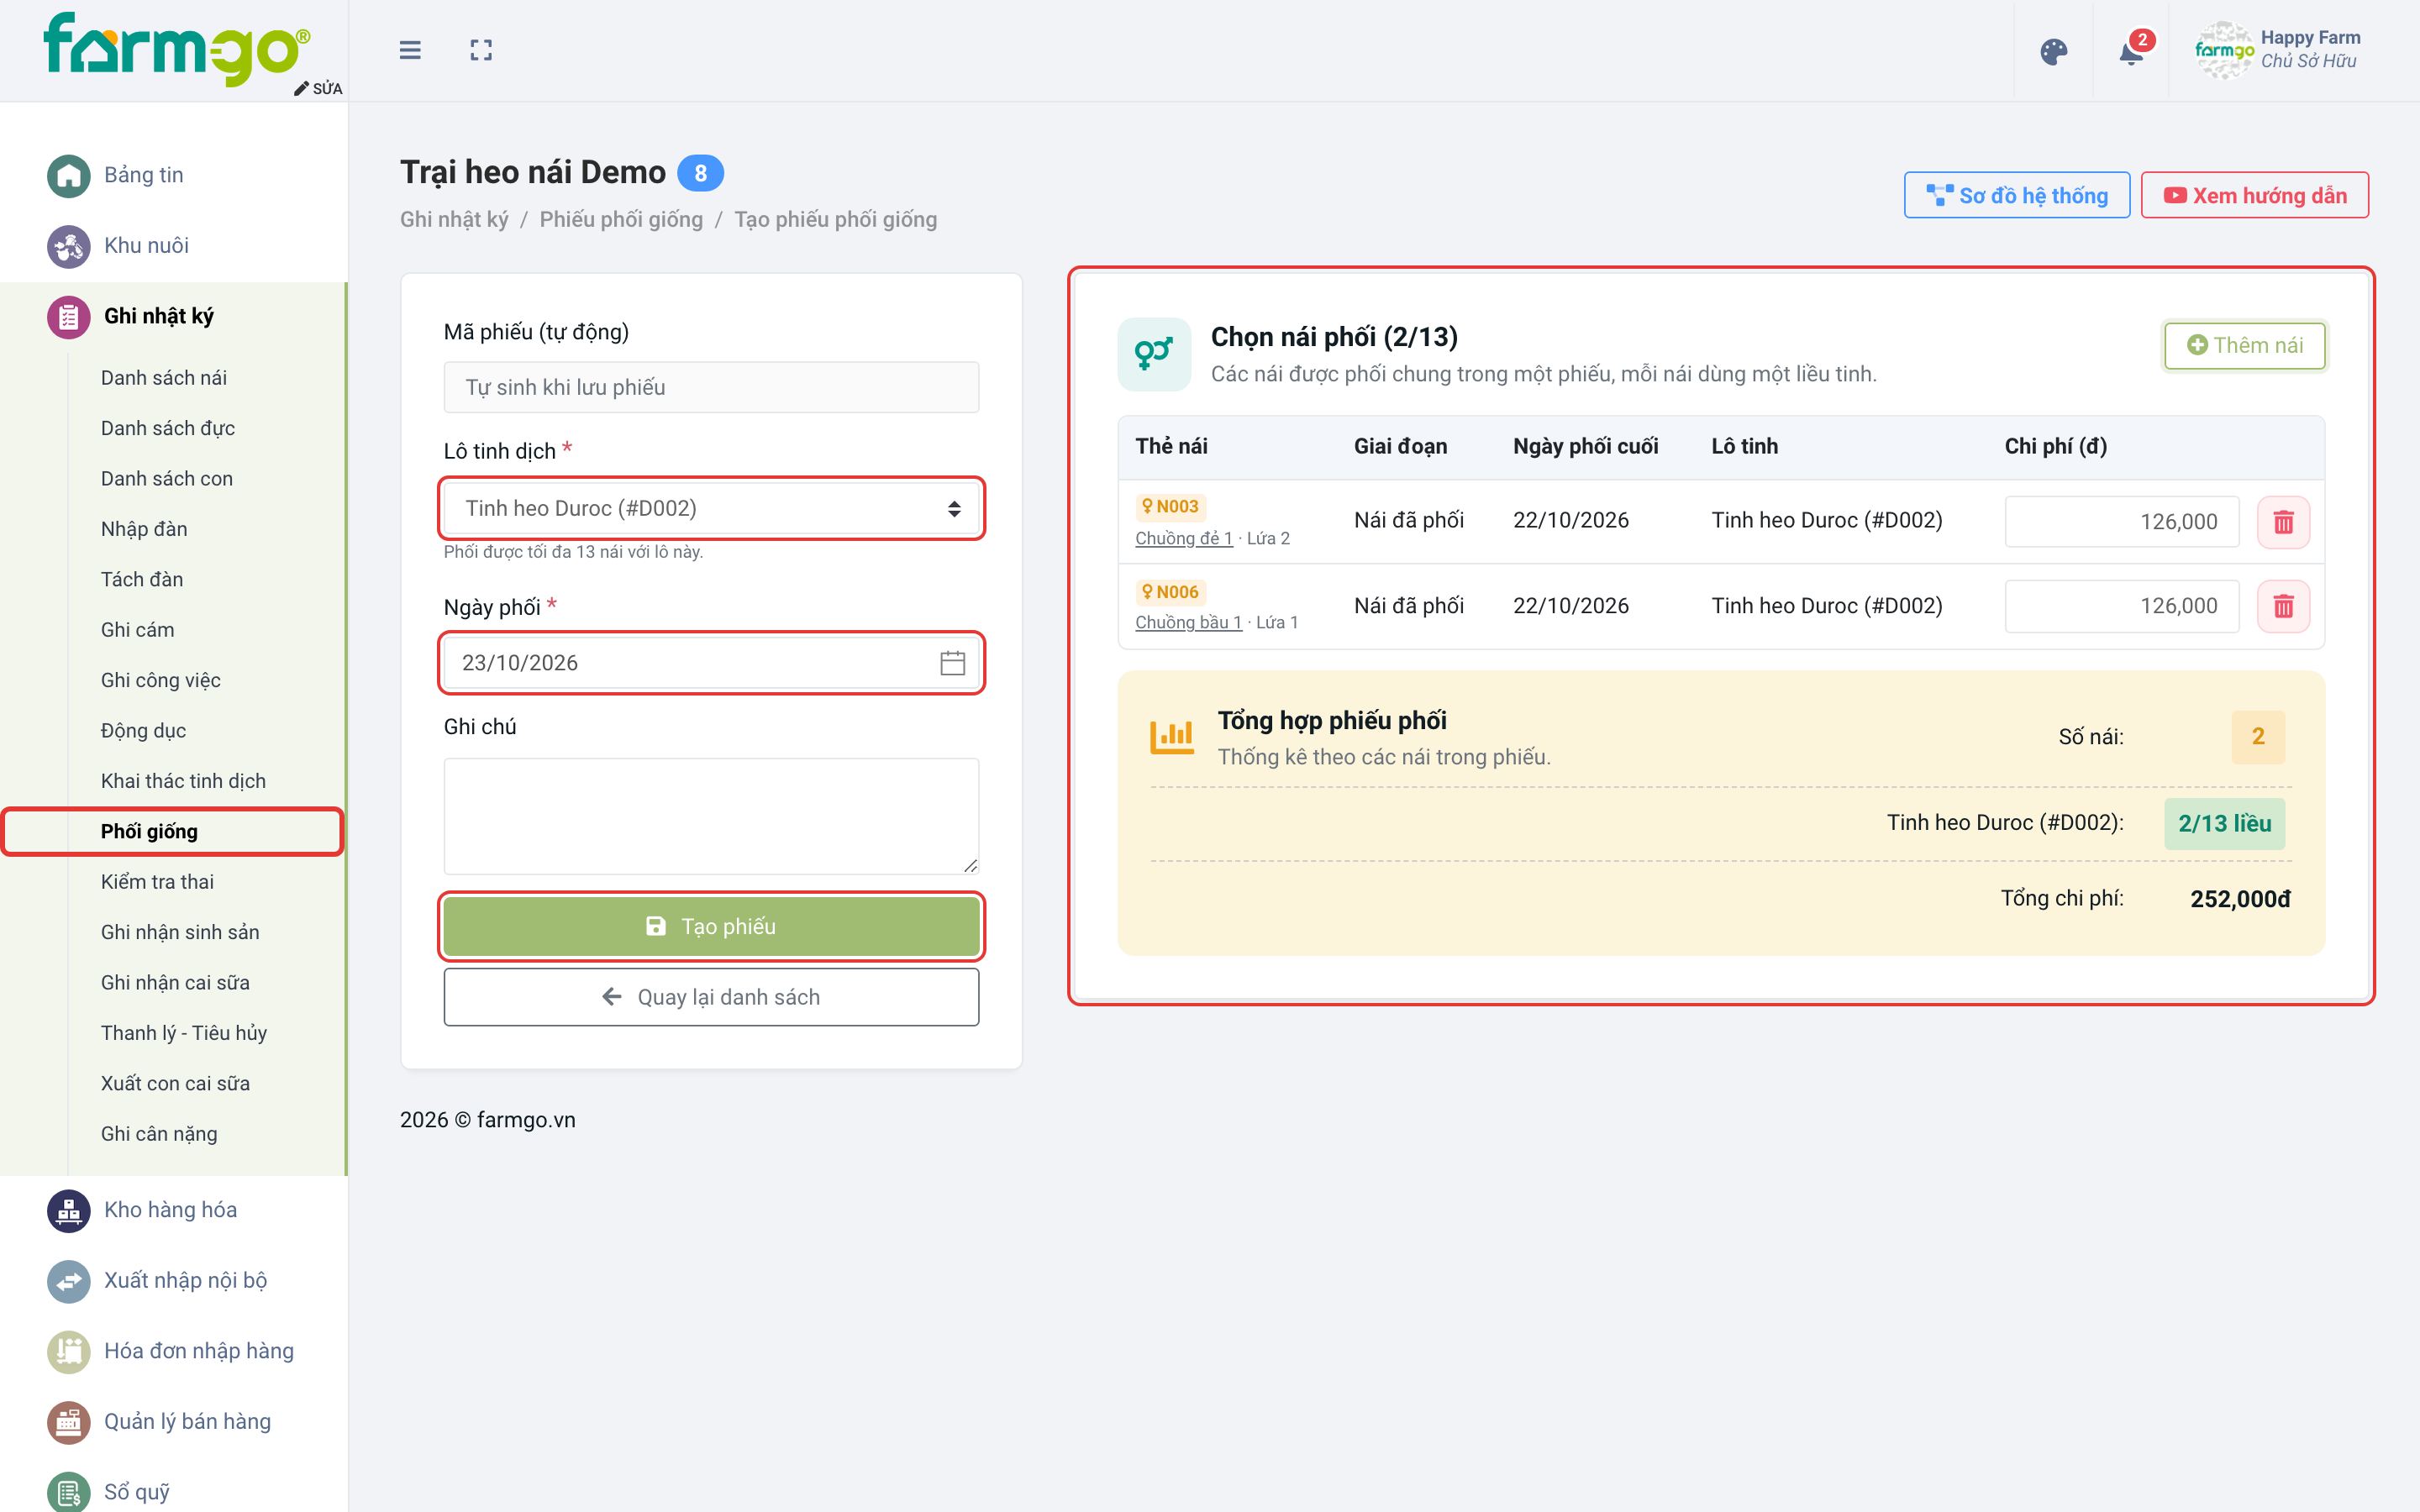Click into the Ghi chú textarea

pos(711,816)
